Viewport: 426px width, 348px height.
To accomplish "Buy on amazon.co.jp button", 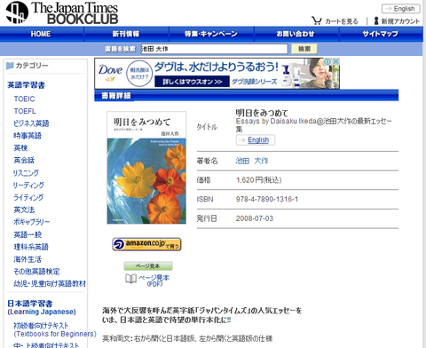I will coord(146,244).
